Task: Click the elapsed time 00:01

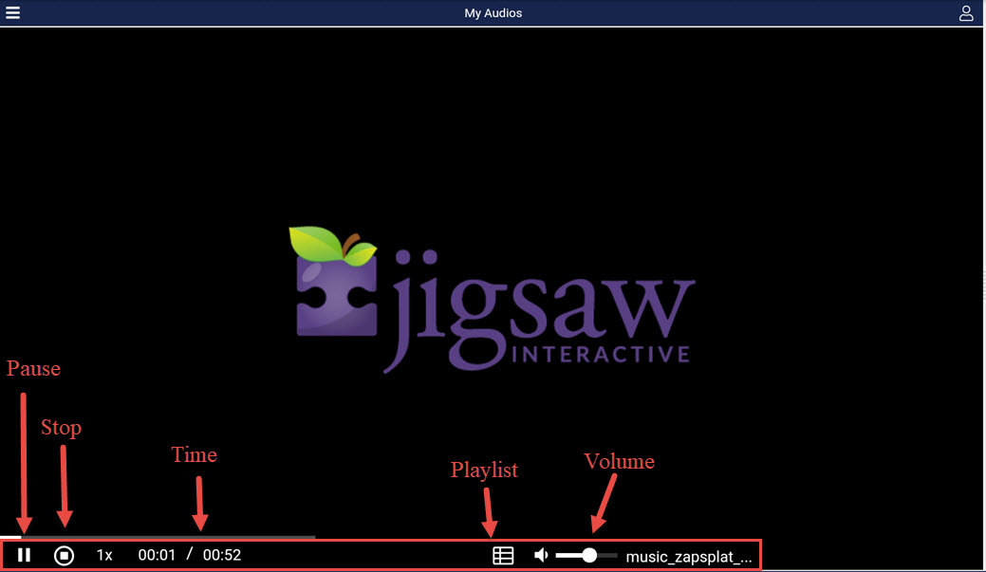Action: point(157,555)
